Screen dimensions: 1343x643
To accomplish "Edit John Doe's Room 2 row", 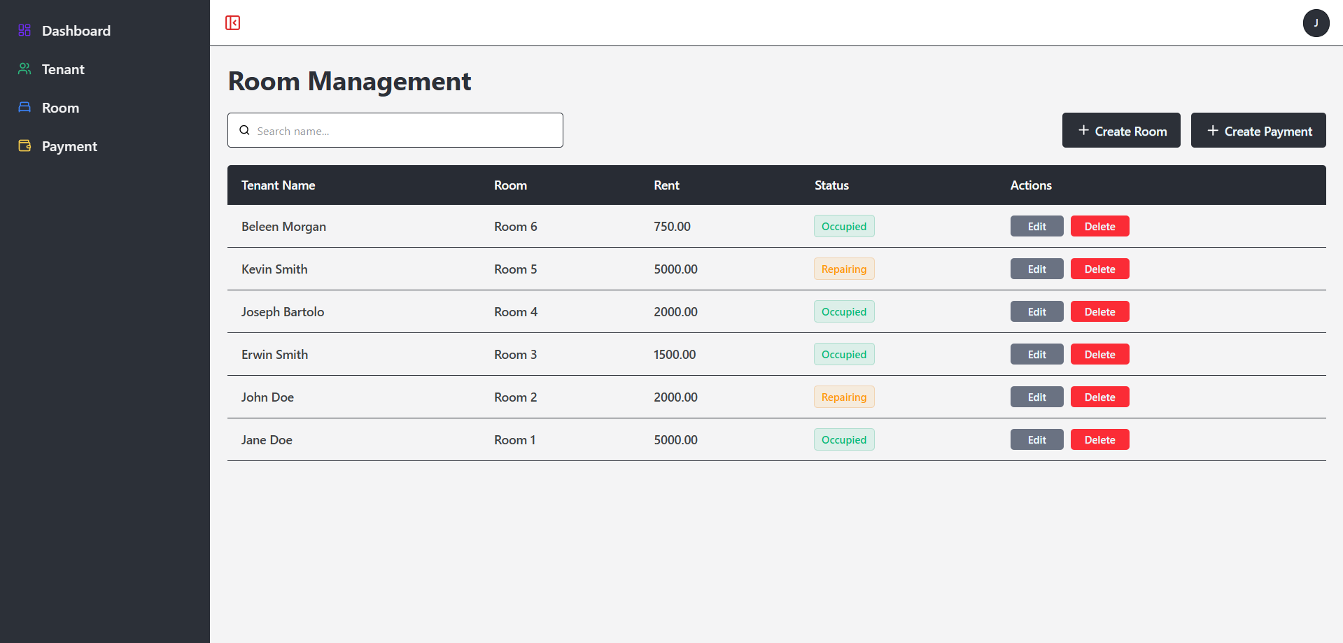I will pyautogui.click(x=1036, y=397).
